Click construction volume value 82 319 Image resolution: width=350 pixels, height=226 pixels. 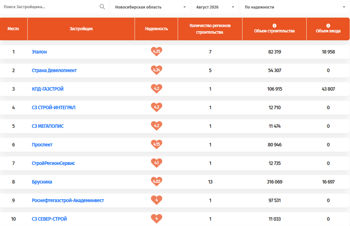[275, 52]
